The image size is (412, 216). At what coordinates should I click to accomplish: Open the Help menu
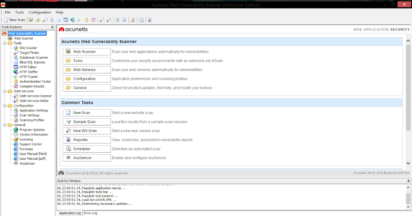click(59, 12)
